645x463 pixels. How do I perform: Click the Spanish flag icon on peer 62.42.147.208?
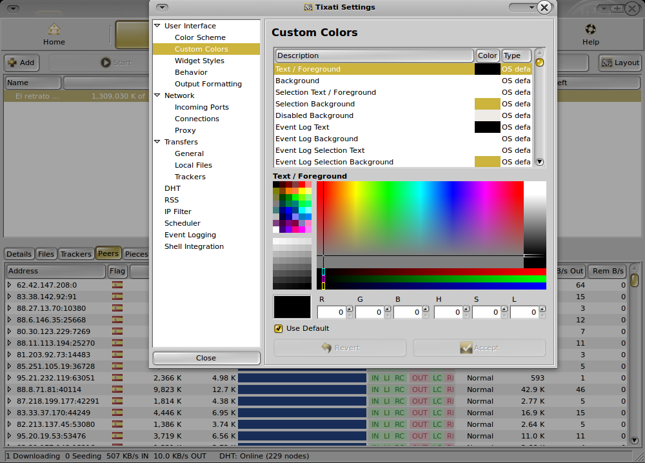click(x=117, y=284)
